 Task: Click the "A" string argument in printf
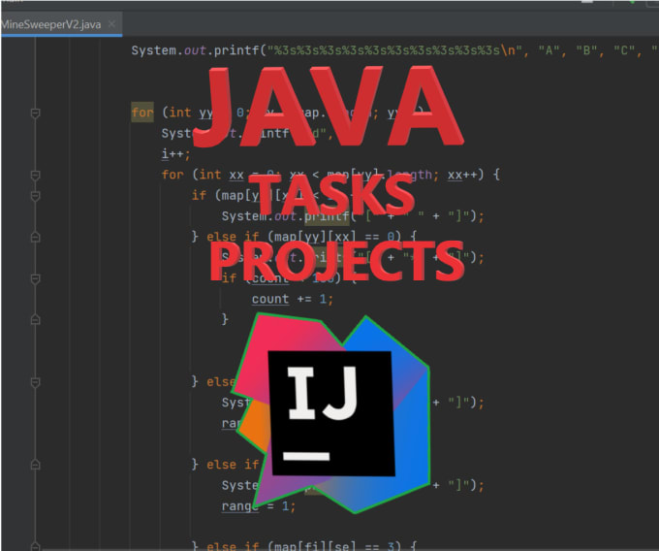(549, 50)
